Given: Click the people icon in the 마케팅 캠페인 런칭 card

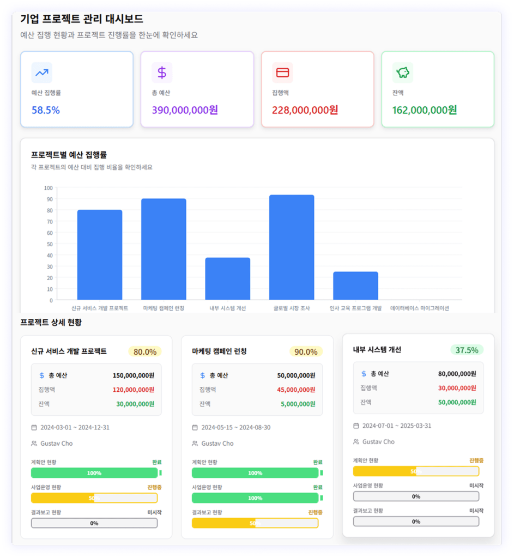Looking at the screenshot, I should [x=195, y=444].
